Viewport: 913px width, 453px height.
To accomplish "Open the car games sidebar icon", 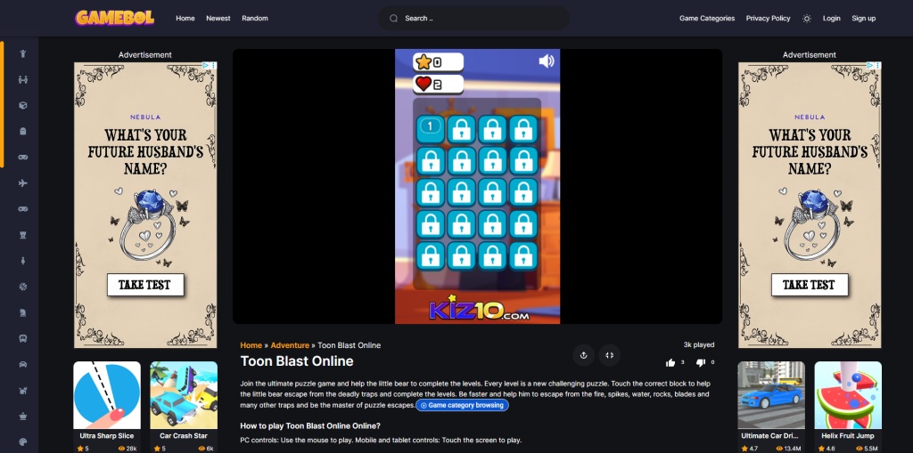I will (x=22, y=364).
